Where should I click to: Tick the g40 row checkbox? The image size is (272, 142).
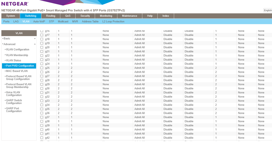(x=42, y=130)
